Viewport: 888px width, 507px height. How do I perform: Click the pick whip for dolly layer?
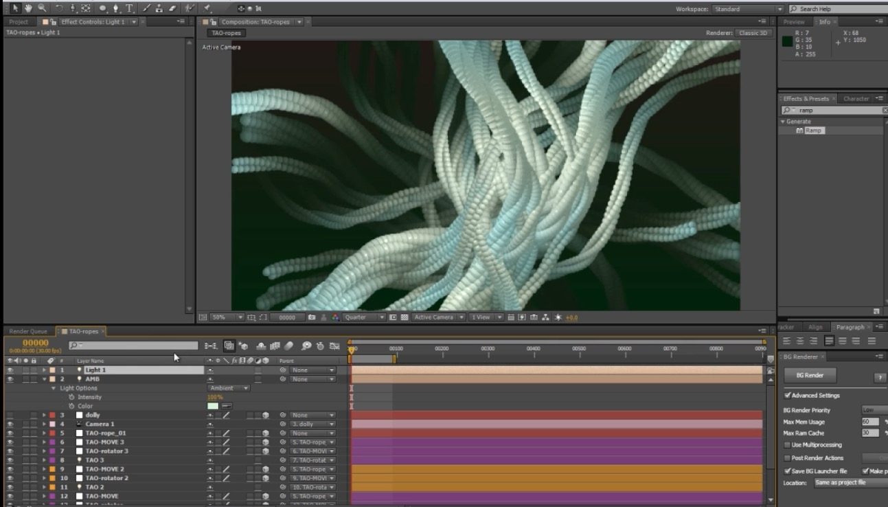[282, 415]
